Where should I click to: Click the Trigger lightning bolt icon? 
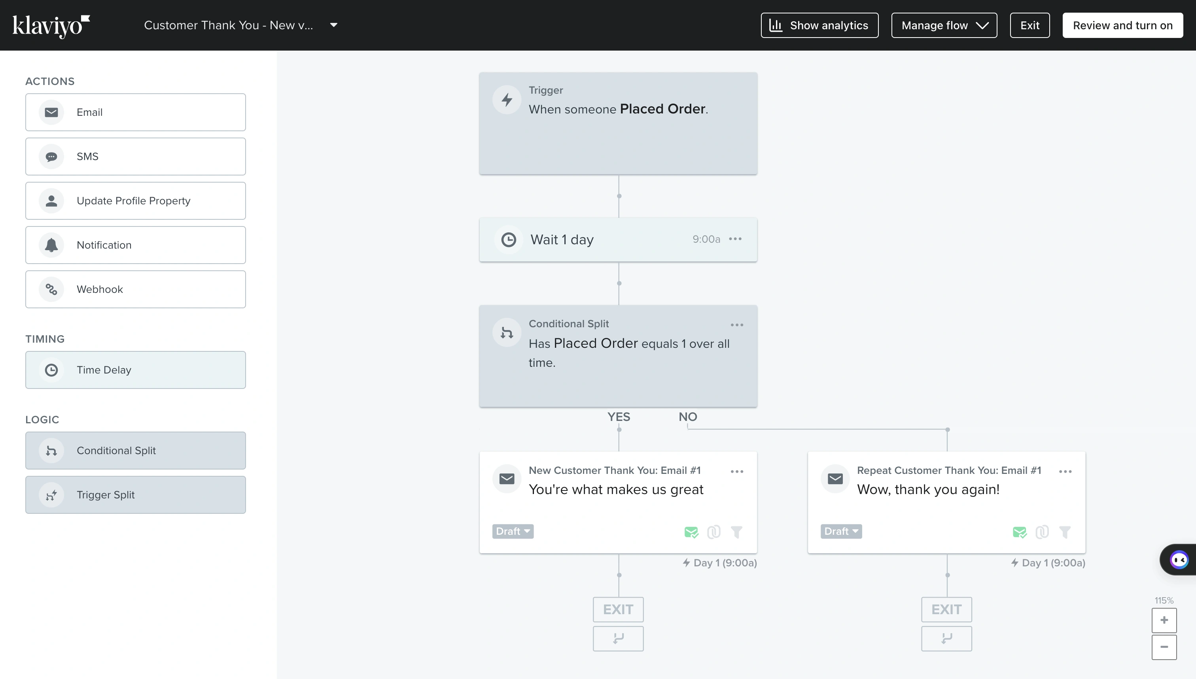point(507,100)
